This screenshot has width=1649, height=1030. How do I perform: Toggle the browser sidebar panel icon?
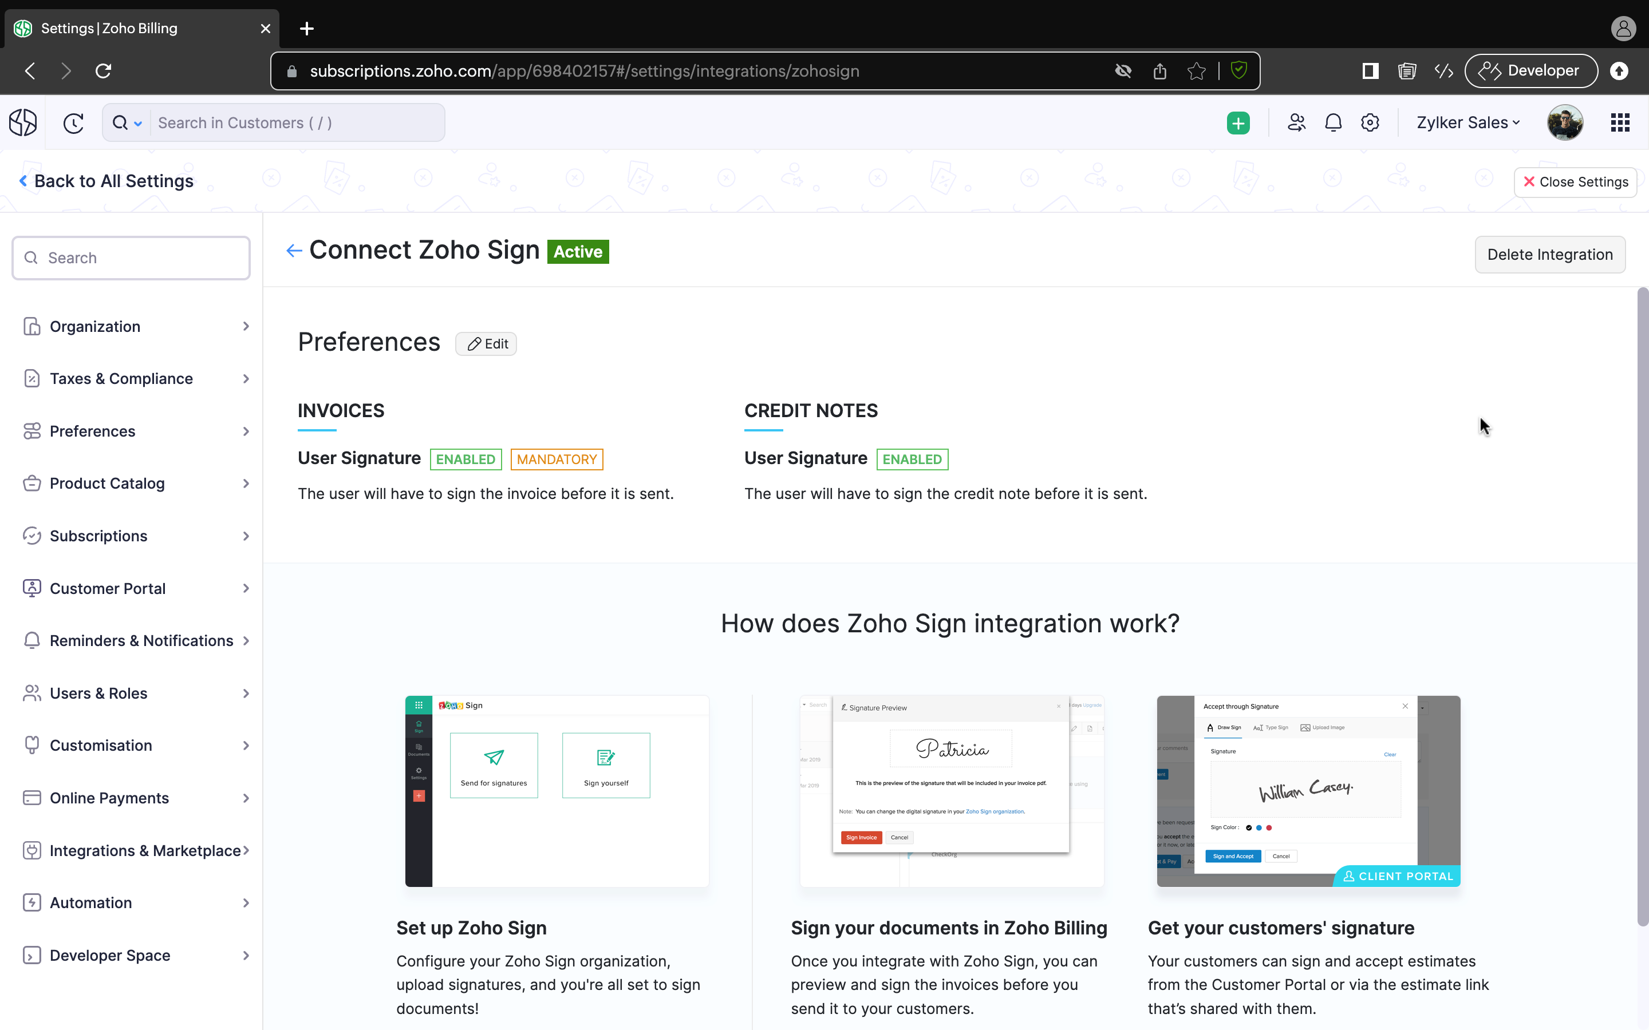1370,71
